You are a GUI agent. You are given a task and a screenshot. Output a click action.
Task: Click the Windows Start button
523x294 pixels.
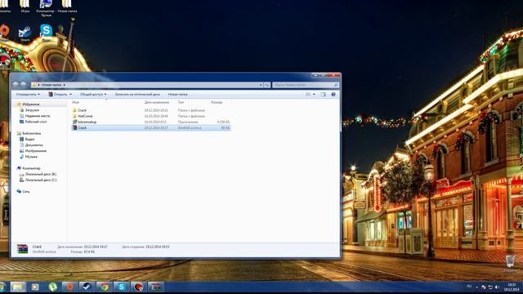2,287
